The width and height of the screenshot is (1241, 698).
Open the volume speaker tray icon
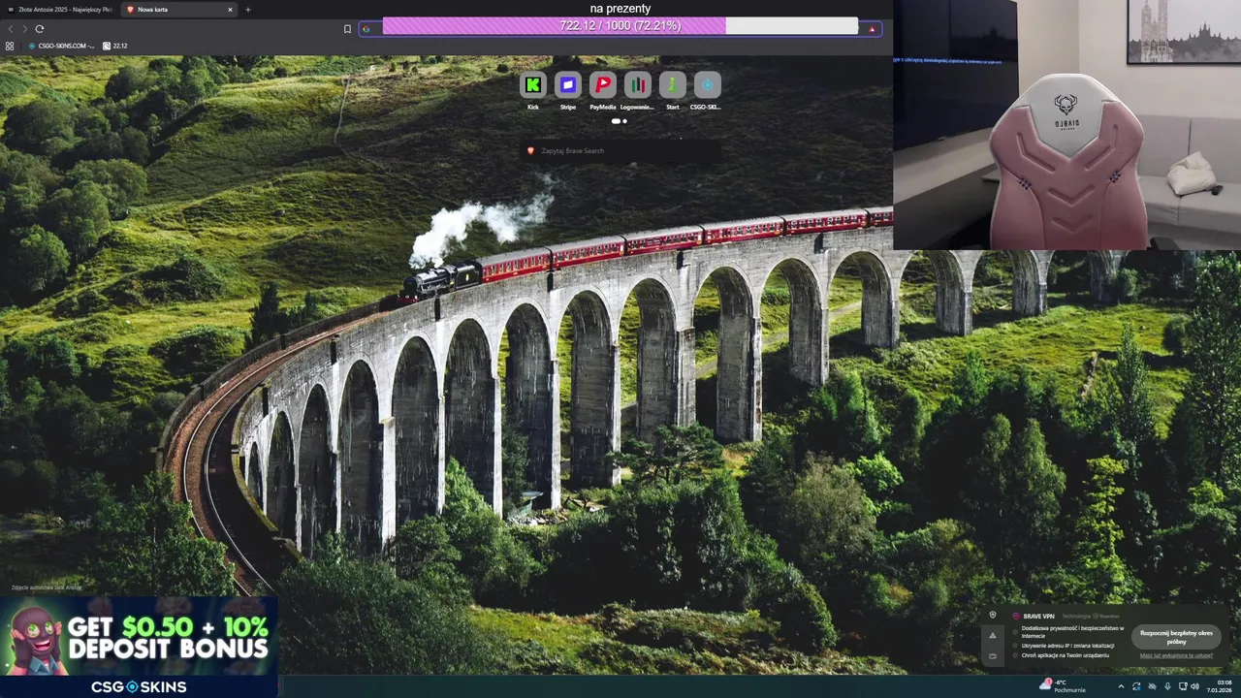pyautogui.click(x=1194, y=686)
